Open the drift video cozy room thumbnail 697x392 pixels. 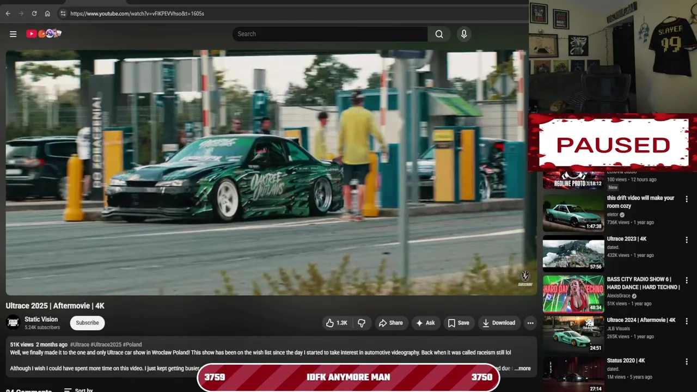pos(573,213)
